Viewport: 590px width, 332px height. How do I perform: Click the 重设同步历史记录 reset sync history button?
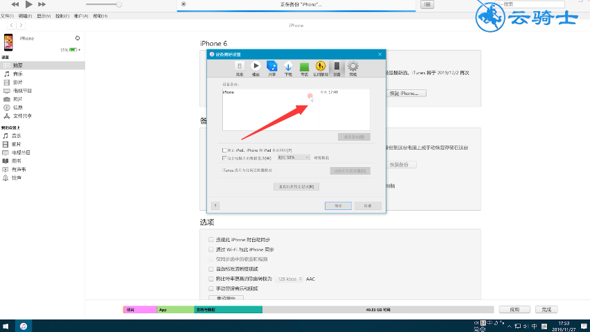point(296,186)
